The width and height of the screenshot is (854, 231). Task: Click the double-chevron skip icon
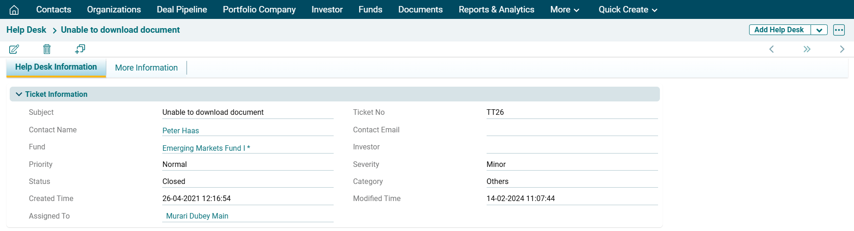807,49
